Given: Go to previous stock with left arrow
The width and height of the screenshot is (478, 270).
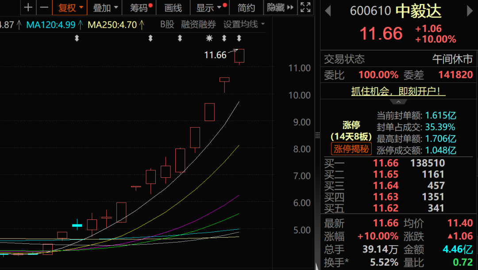Looking at the screenshot, I should coord(328,11).
